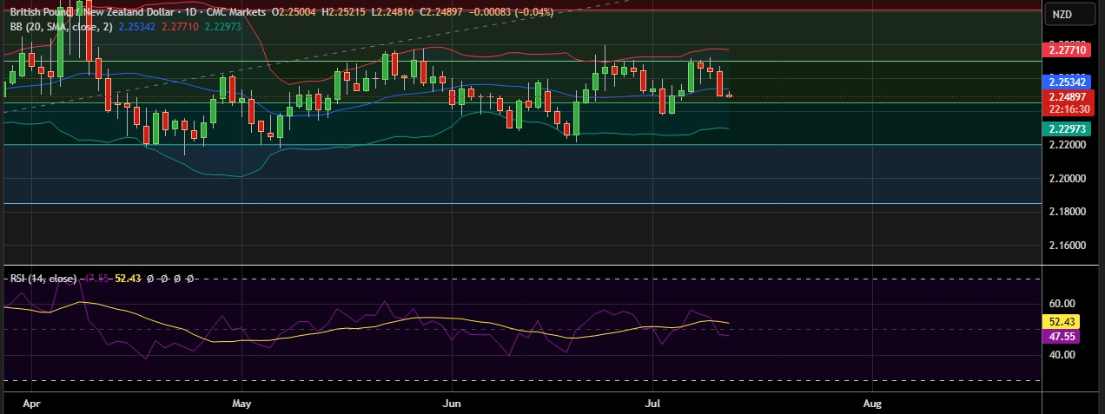1105x414 pixels.
Task: Click the CMC Markets source label
Action: pyautogui.click(x=235, y=14)
